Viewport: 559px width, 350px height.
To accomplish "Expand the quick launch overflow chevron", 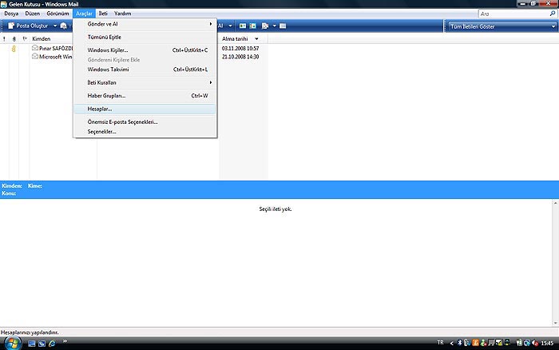I will [65, 341].
